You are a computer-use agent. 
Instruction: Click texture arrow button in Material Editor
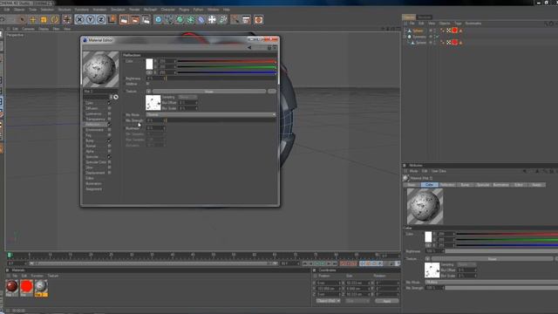coord(148,92)
